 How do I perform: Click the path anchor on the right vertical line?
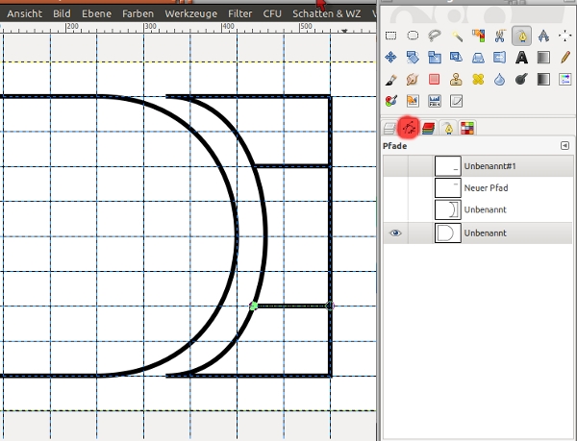click(x=330, y=306)
